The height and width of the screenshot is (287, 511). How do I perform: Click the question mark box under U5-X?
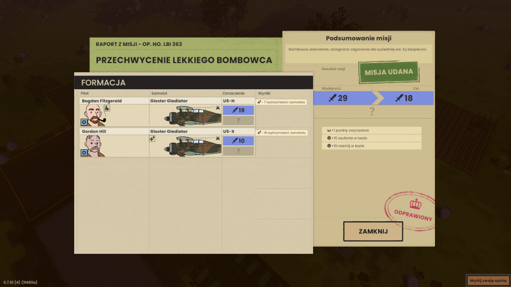[x=238, y=151]
